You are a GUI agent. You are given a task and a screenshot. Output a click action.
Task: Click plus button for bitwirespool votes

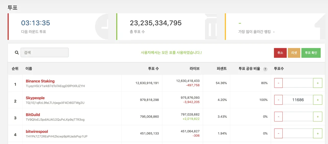(x=318, y=134)
